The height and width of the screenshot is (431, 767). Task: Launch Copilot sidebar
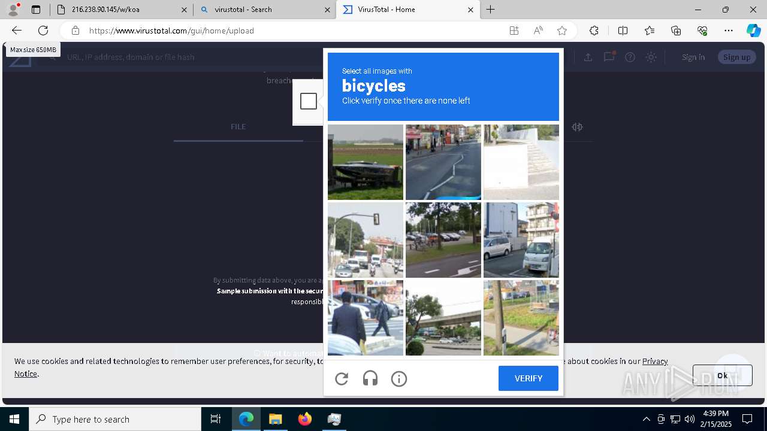(x=753, y=31)
